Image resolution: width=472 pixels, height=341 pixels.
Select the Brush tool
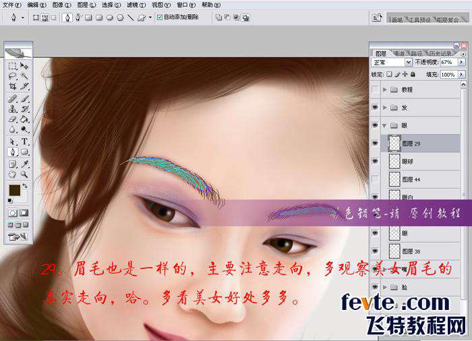click(24, 98)
